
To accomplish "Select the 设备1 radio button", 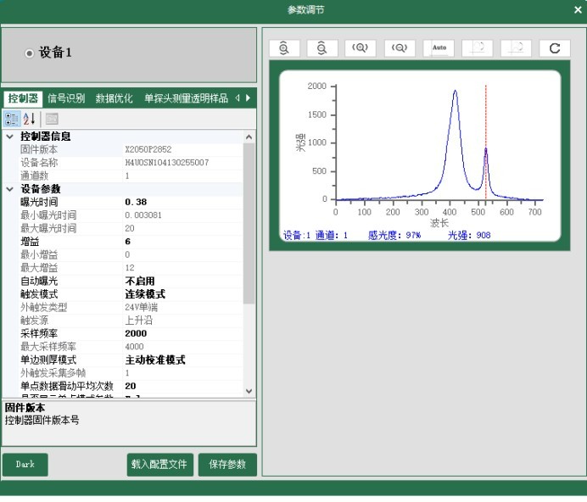I will pyautogui.click(x=30, y=53).
